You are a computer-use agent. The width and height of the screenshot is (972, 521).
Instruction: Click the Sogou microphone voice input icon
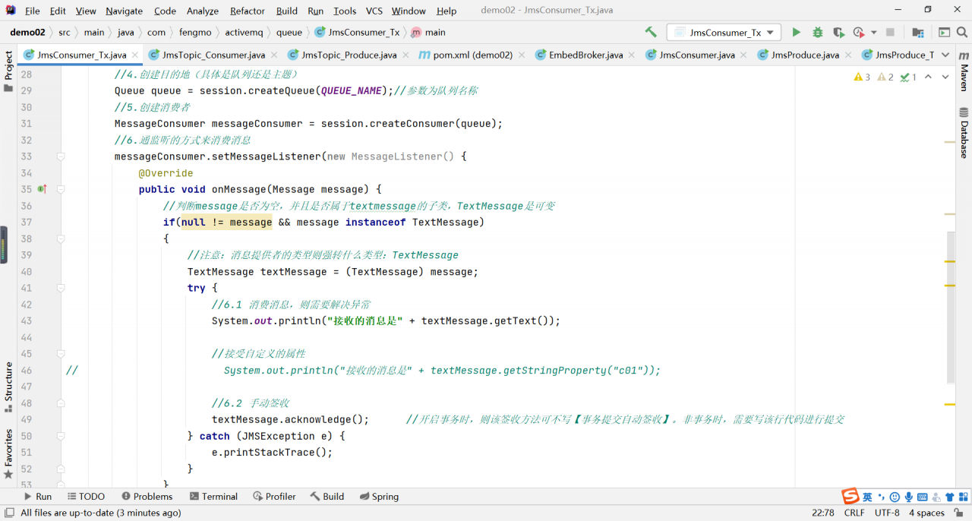[x=908, y=497]
